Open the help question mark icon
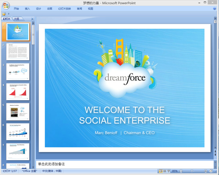This screenshot has width=219, height=175. coord(215,9)
